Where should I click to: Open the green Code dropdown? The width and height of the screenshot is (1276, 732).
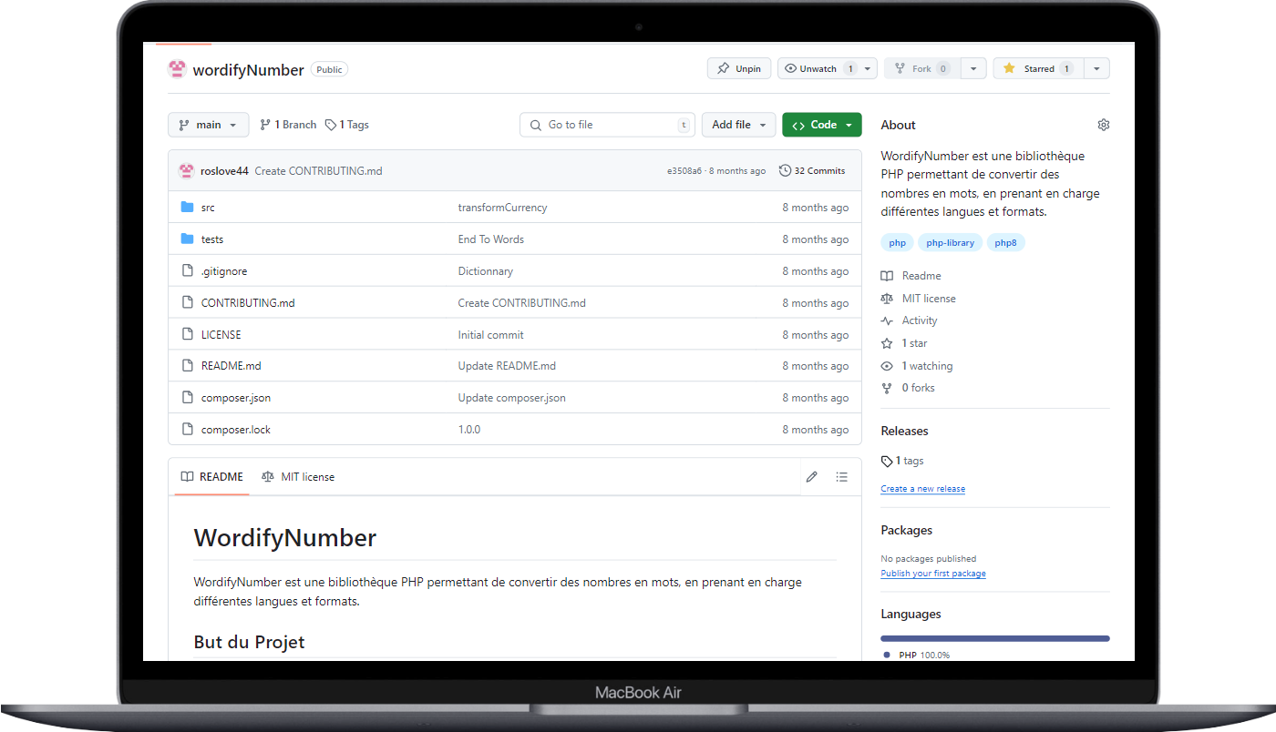(x=822, y=125)
